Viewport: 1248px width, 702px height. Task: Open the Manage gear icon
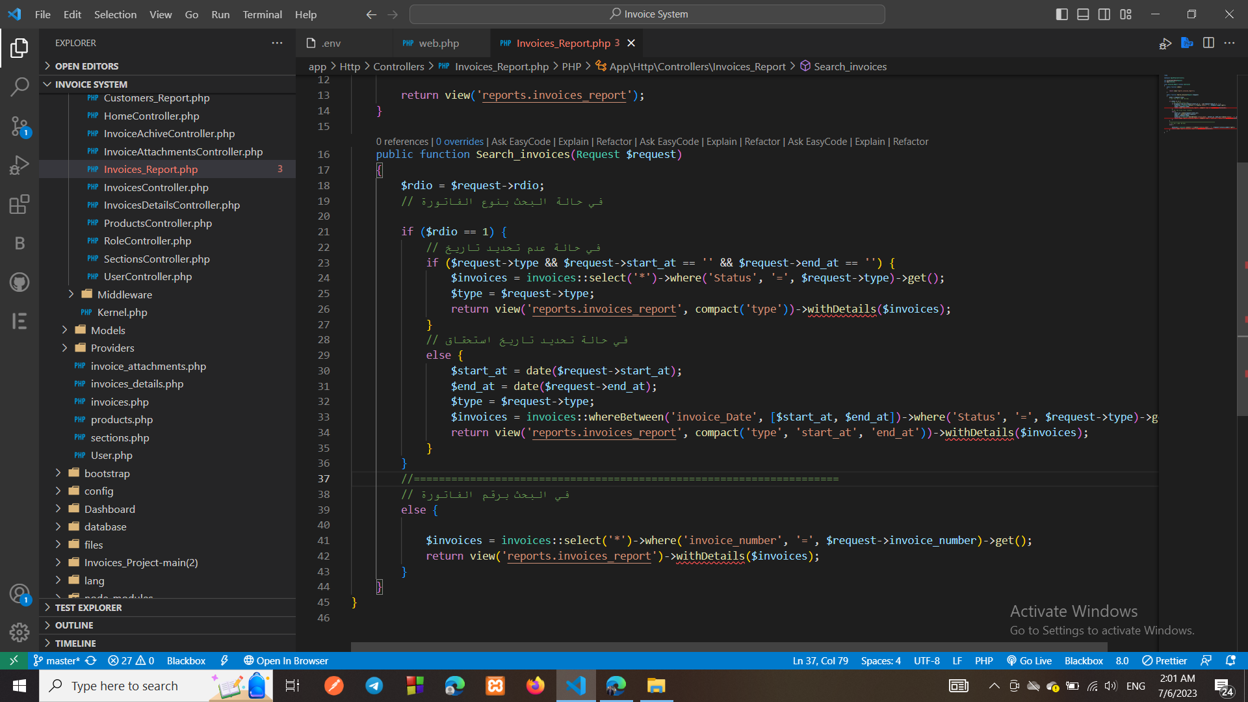coord(19,632)
